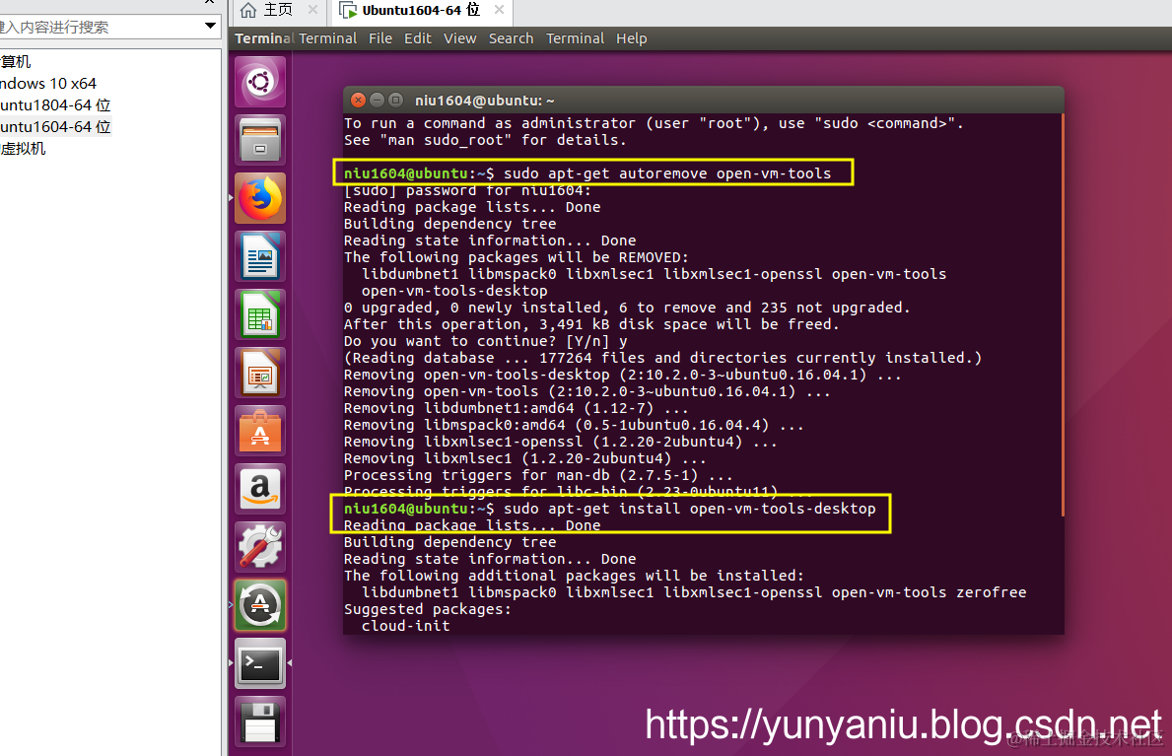Click the Terminal icon in launcher
The width and height of the screenshot is (1172, 756).
[x=260, y=664]
